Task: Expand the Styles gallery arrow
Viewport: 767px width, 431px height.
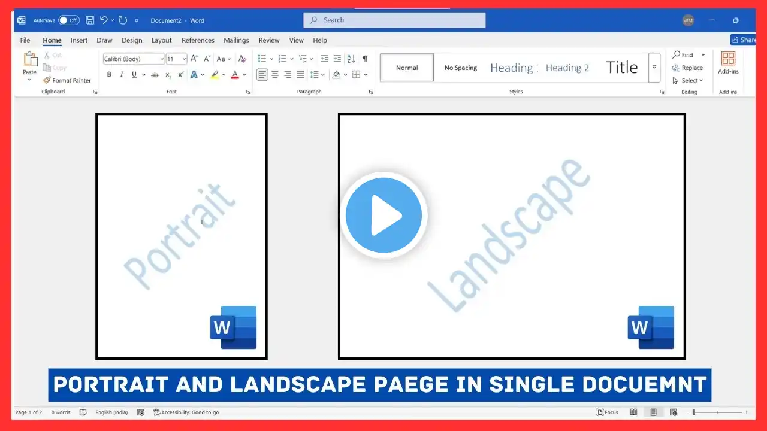Action: (x=654, y=68)
